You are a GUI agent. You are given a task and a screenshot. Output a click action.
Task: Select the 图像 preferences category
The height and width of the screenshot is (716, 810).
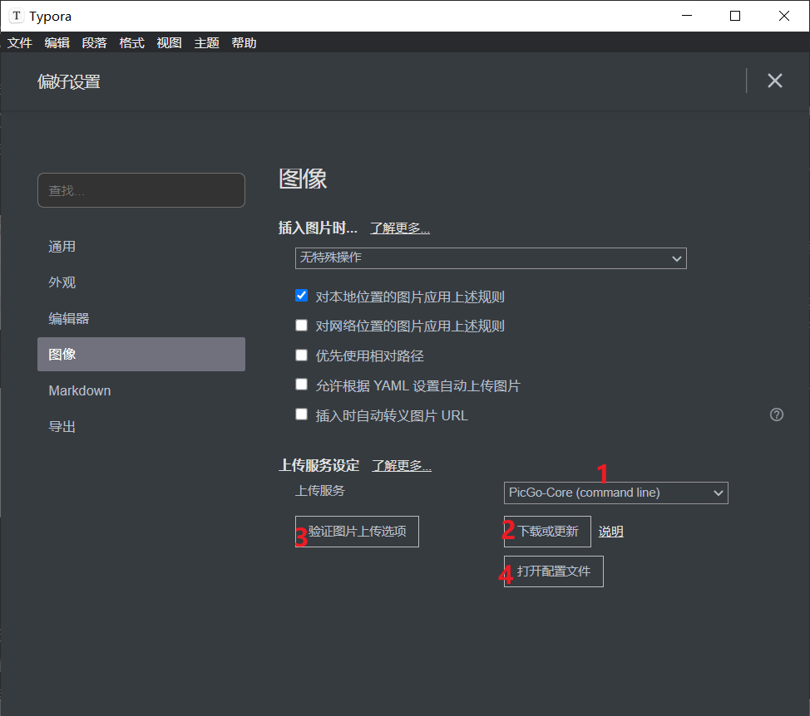(141, 355)
